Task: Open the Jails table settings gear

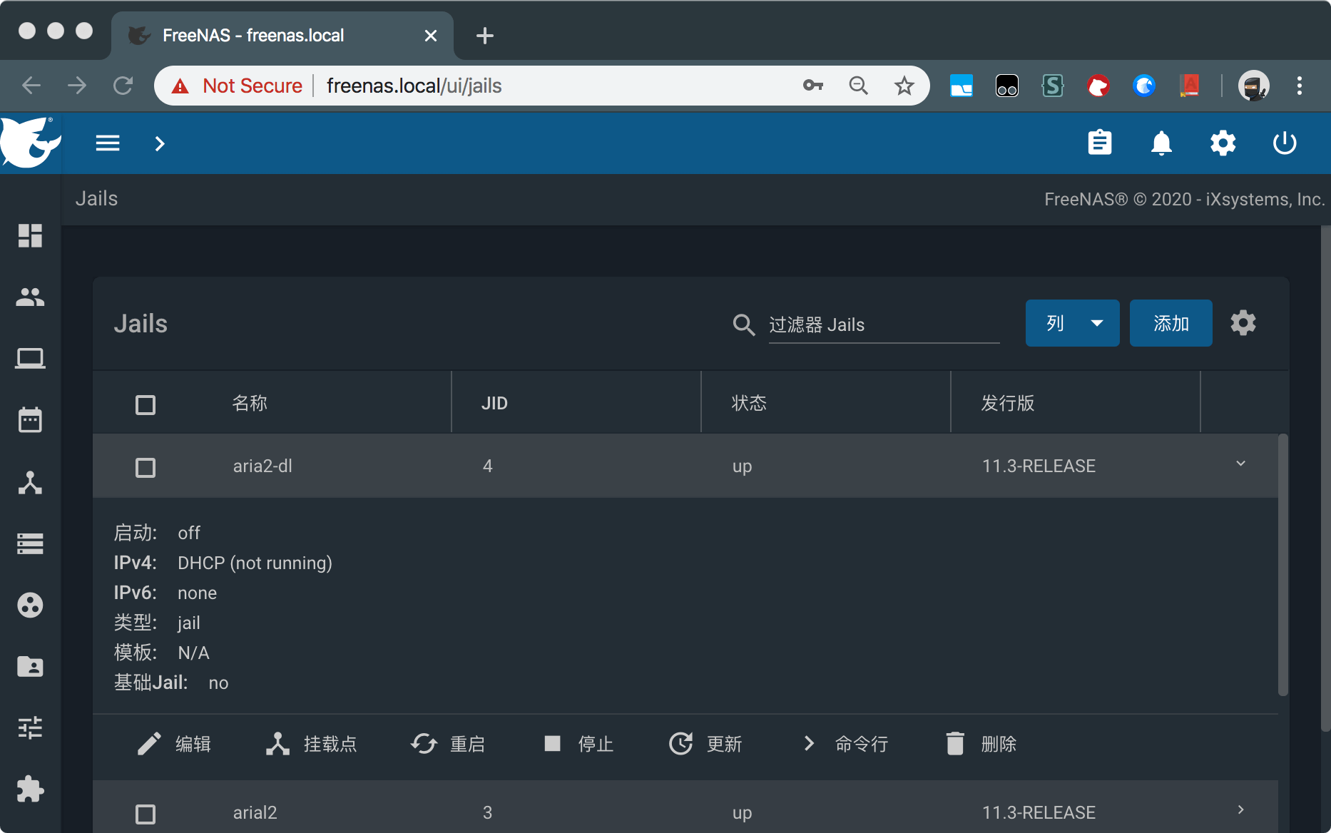Action: (x=1243, y=323)
